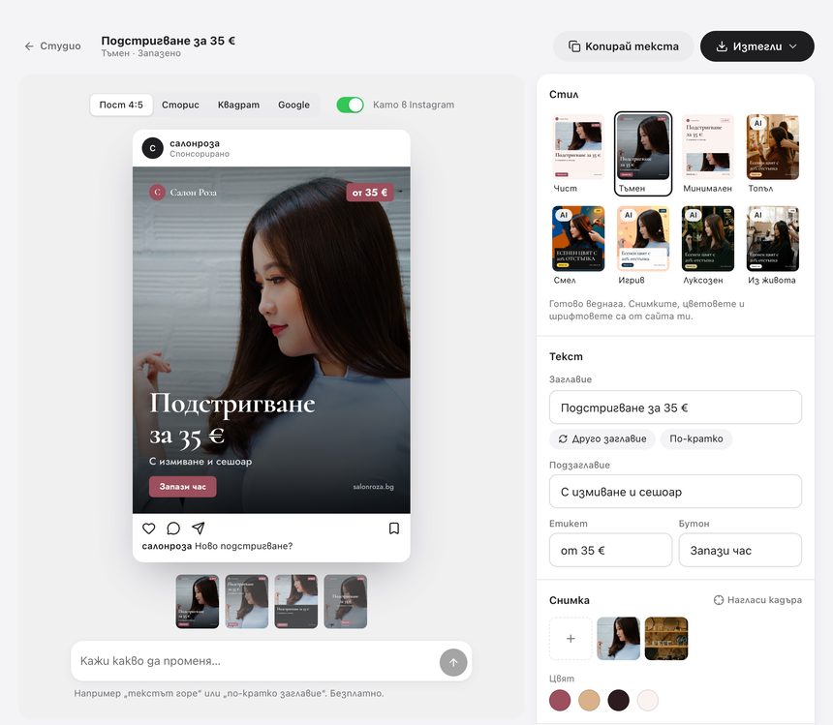Click the Подстригване за 35 € ad headline
The width and height of the screenshot is (833, 725).
pos(232,420)
